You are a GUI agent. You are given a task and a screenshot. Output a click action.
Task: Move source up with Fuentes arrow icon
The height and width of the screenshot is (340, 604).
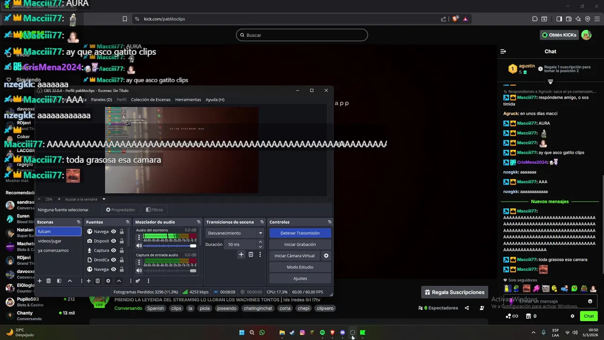(x=119, y=281)
